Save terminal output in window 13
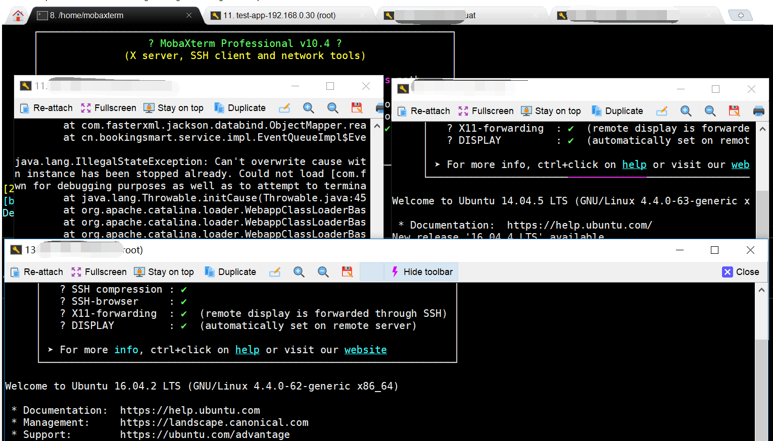The width and height of the screenshot is (773, 441). [347, 272]
